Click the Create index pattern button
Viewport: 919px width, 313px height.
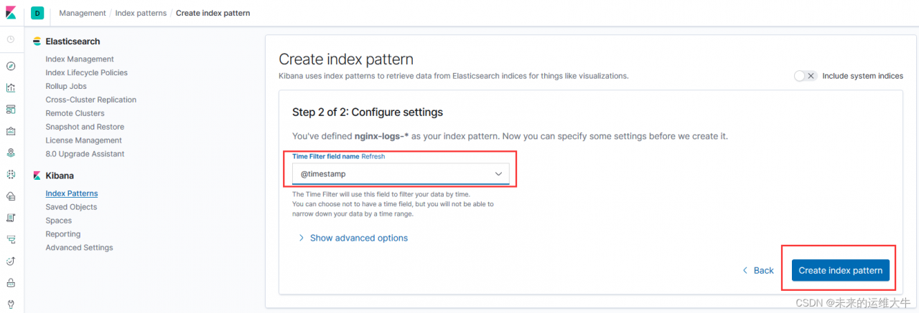coord(841,270)
